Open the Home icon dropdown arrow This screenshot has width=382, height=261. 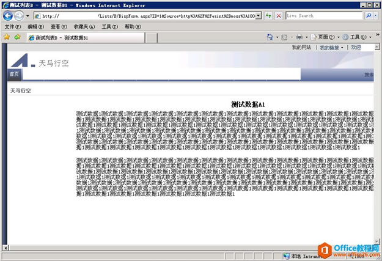point(277,37)
